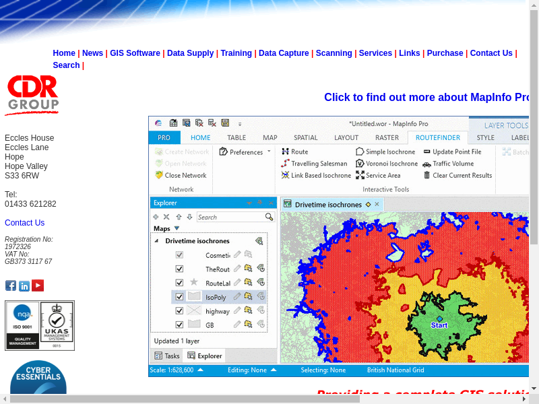Open the Facebook icon link

[11, 285]
